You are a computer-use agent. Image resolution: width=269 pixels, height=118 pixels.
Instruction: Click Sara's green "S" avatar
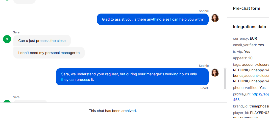click(7, 39)
